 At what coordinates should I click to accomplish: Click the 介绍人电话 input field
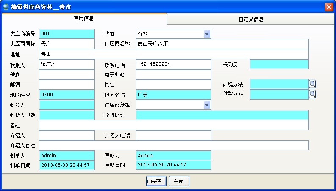(x=173, y=135)
